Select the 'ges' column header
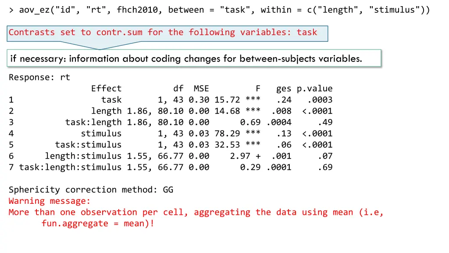Viewport: 449px width, 253px height. 284,89
